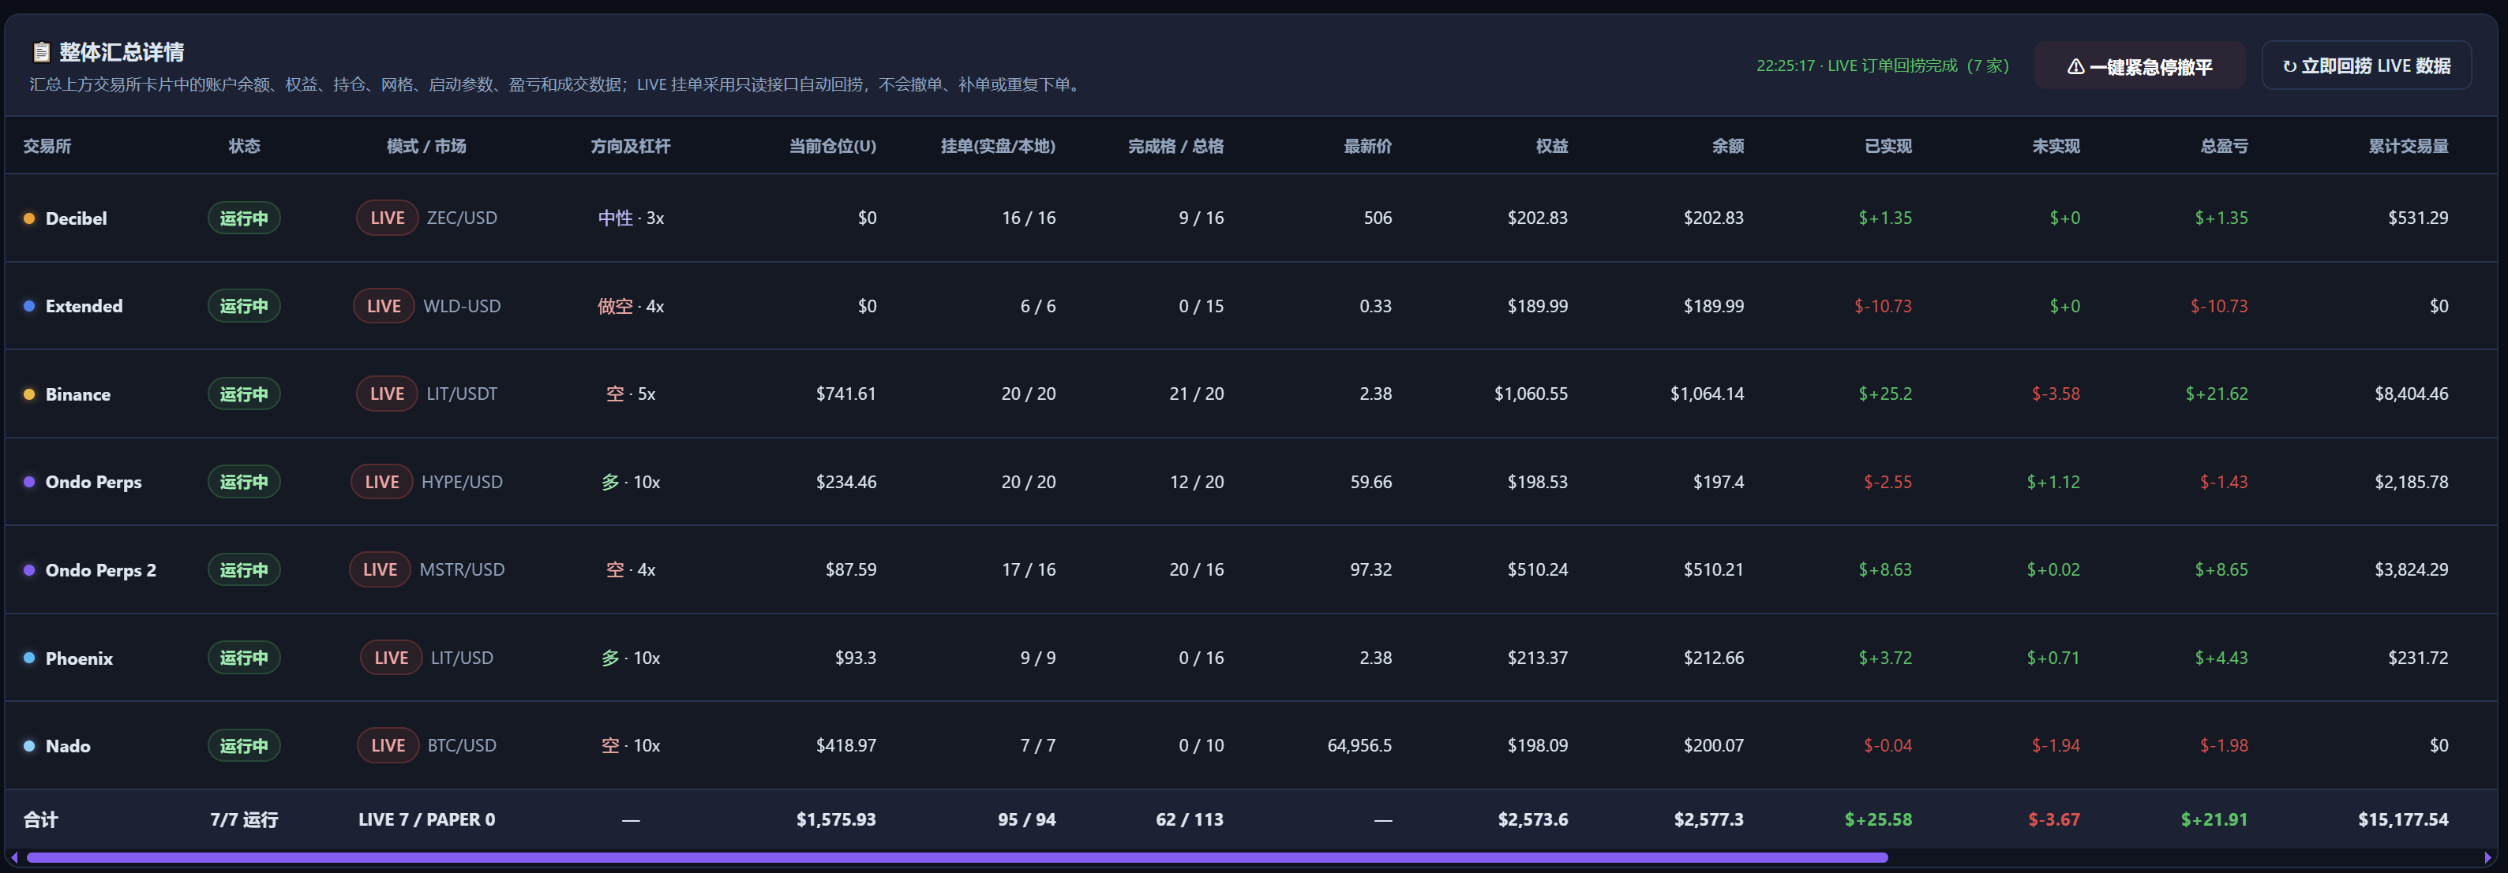Click the LIVE badge in the MSTR/USD row

[380, 569]
